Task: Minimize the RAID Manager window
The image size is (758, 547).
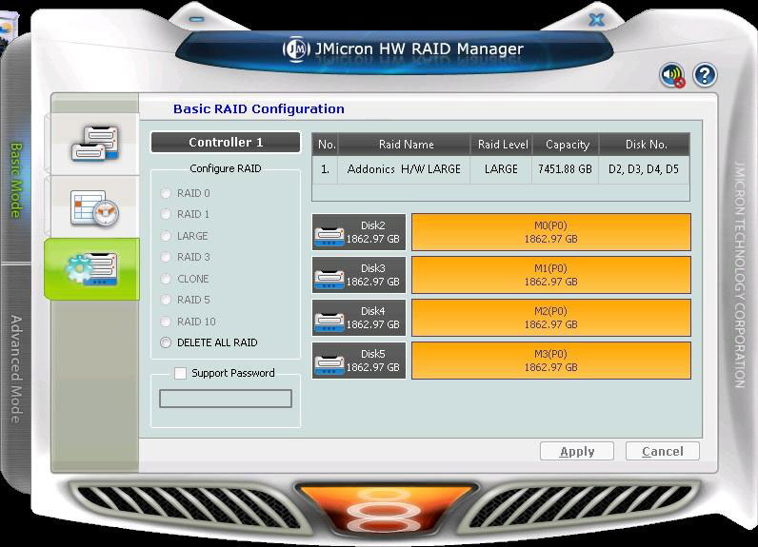Action: [x=197, y=19]
